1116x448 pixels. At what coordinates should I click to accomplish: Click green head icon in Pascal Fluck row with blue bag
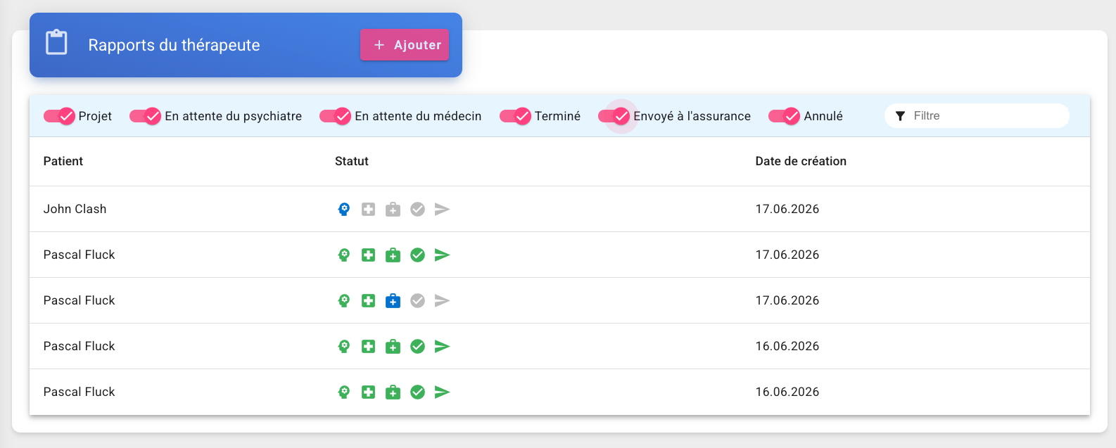[x=344, y=300]
